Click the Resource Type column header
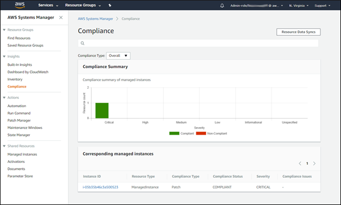The image size is (341, 205). click(x=143, y=177)
